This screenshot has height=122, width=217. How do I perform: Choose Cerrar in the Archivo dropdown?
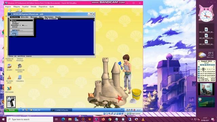[x=21, y=27]
